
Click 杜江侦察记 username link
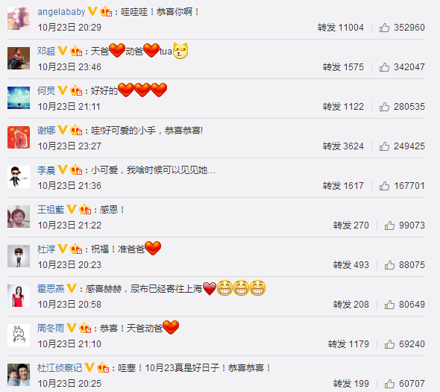coord(60,368)
